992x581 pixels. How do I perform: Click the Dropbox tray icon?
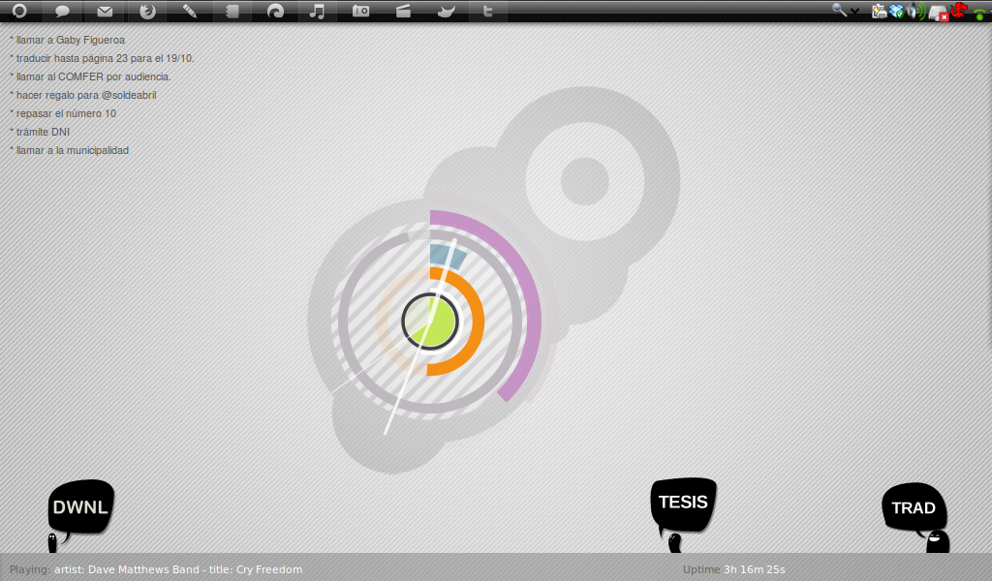pos(896,12)
